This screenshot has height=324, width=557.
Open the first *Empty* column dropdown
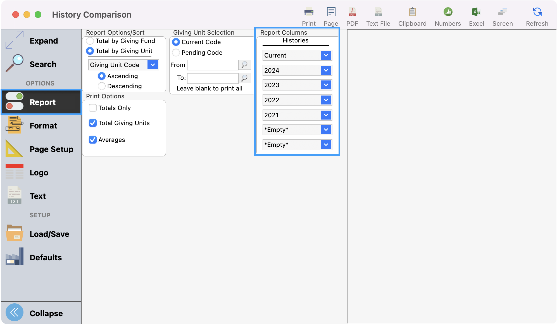click(325, 130)
